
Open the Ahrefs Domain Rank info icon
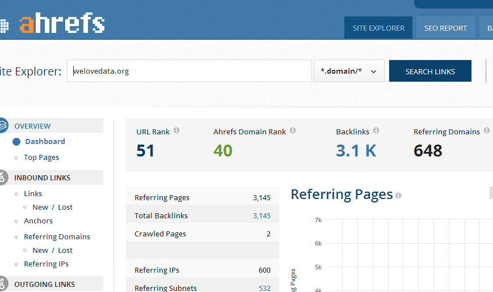[293, 130]
